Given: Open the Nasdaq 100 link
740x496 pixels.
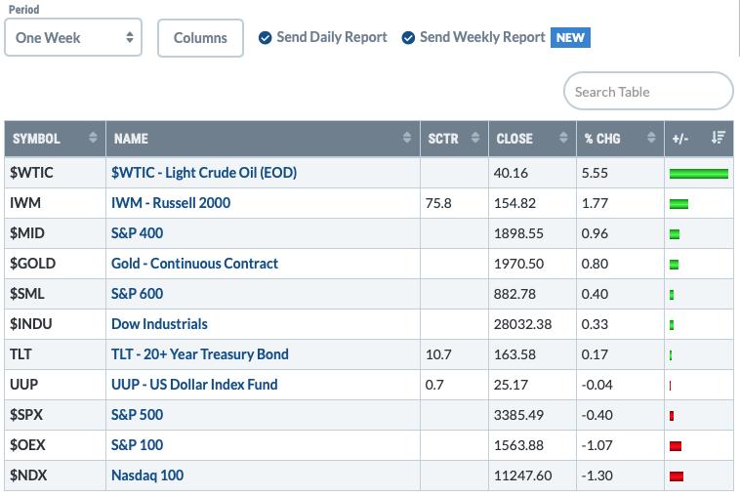Looking at the screenshot, I should [147, 475].
